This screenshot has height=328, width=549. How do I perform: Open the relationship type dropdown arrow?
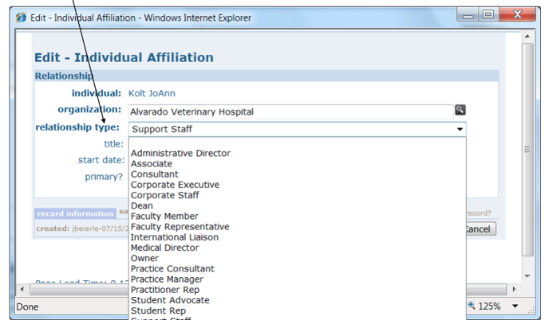pyautogui.click(x=460, y=129)
